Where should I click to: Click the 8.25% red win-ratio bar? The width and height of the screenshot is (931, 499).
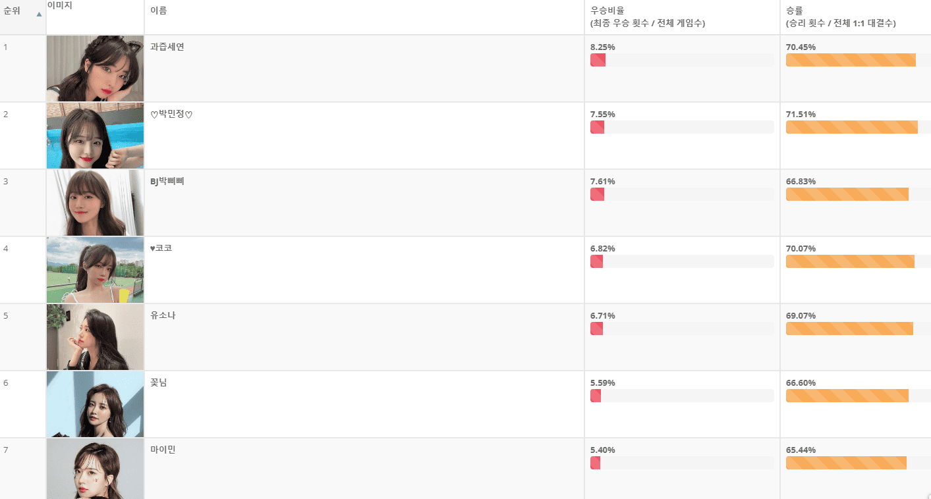click(x=598, y=60)
